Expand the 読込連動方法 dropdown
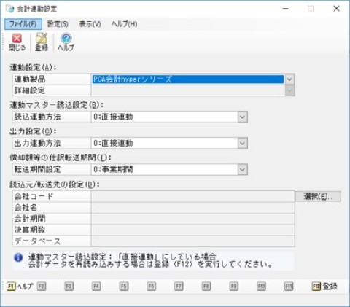Viewport: 350px width, 307px height. coord(242,117)
